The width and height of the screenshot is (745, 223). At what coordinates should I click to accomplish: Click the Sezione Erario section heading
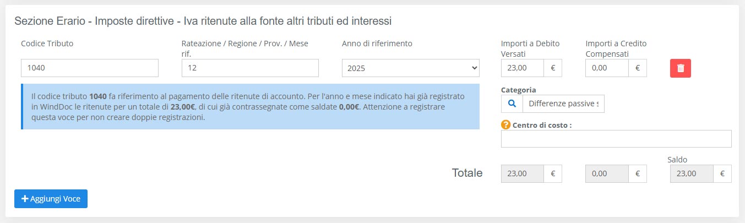(x=203, y=21)
